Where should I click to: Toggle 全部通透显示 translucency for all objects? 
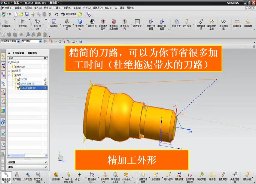[102, 23]
